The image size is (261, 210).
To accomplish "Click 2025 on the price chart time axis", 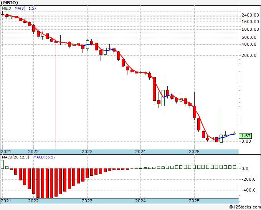I will coord(194,152).
